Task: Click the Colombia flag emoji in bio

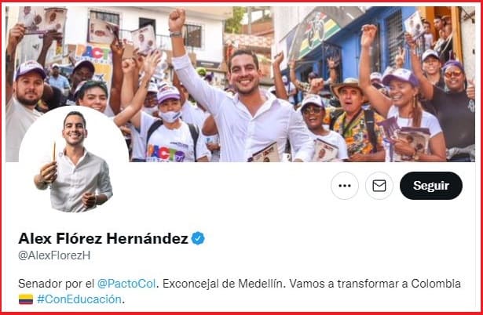Action: [26, 299]
